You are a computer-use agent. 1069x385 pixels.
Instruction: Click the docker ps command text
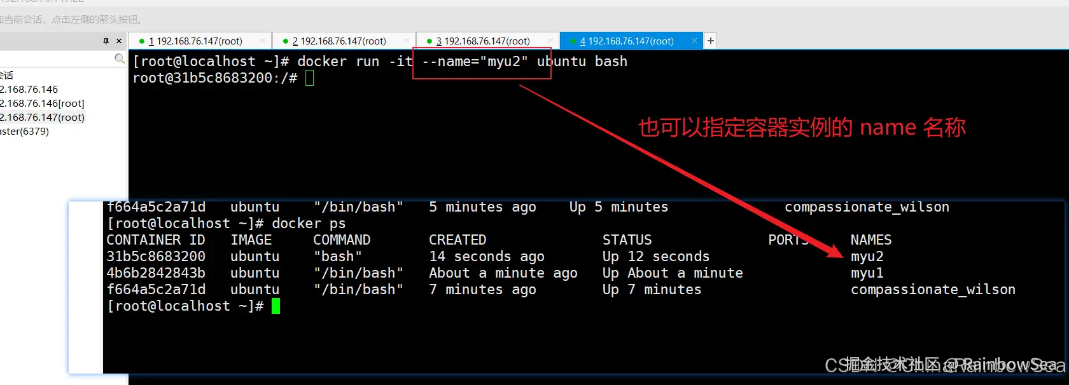[309, 224]
